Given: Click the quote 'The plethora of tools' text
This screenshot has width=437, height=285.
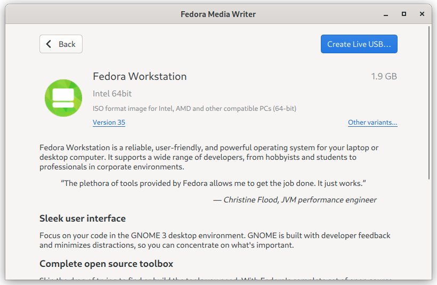Looking at the screenshot, I should [213, 183].
